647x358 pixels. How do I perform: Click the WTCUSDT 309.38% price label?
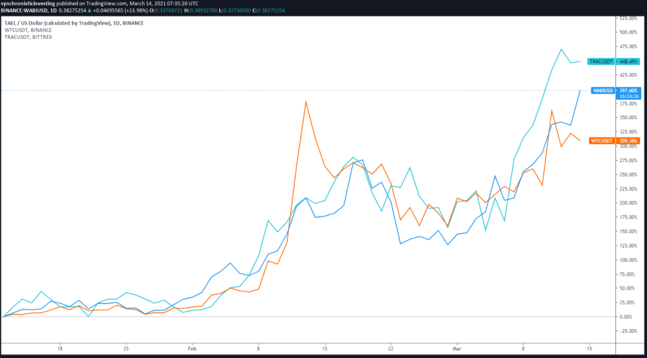coord(614,141)
